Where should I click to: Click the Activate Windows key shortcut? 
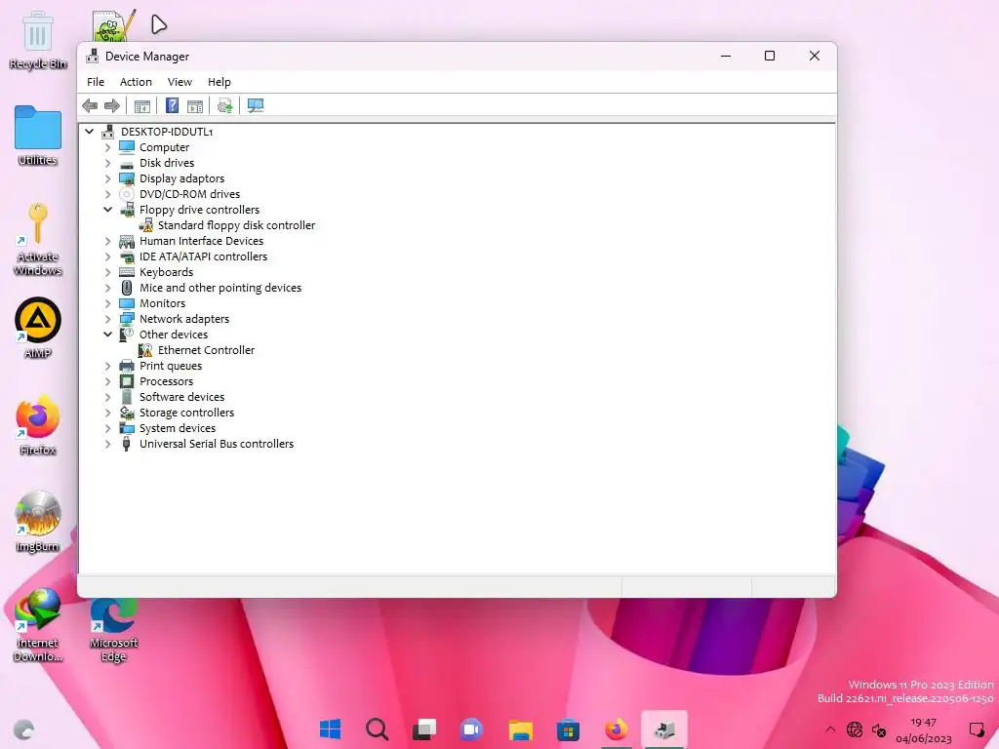pyautogui.click(x=38, y=240)
